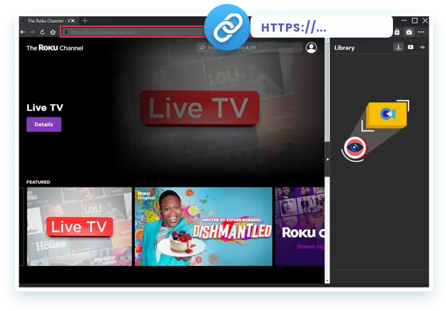
Task: Open Downloads tab in Library panel
Action: coord(398,47)
